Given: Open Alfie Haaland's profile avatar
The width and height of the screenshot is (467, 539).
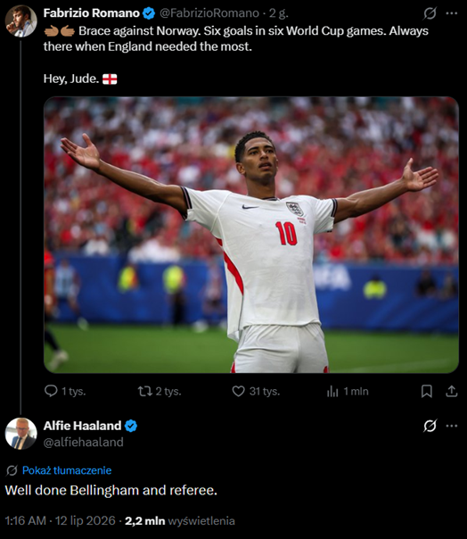Looking at the screenshot, I should (21, 434).
